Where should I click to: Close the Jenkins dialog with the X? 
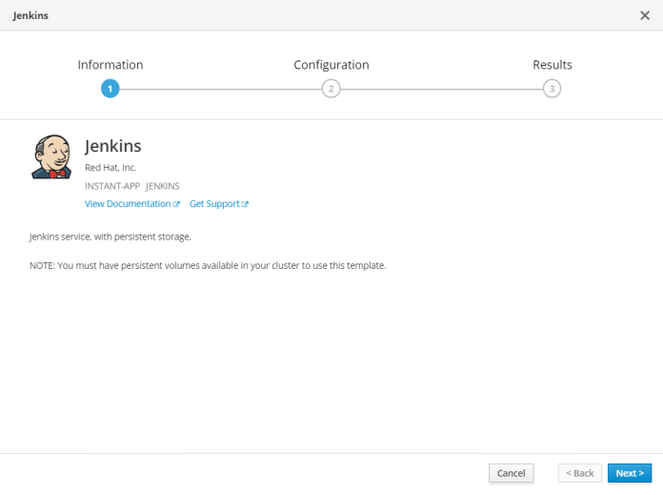[644, 15]
